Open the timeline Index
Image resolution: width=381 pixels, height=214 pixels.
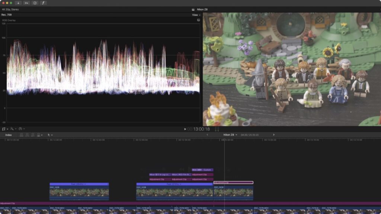point(9,135)
